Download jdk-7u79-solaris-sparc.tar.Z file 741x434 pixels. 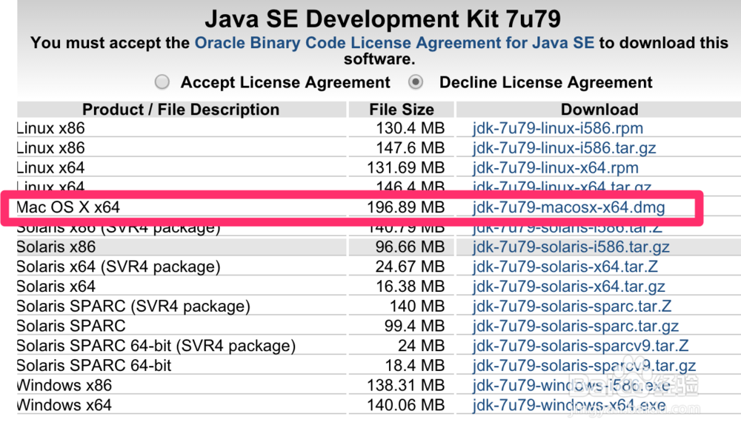click(x=572, y=306)
